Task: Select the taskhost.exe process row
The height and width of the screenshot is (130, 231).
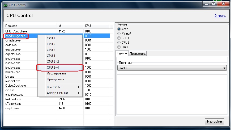Action: [x=57, y=99]
